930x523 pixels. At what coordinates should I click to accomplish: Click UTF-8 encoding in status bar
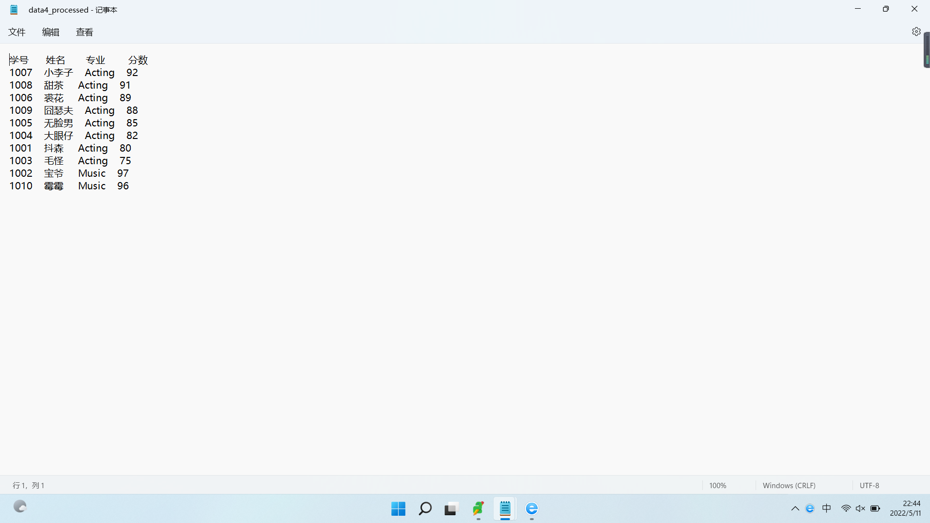point(869,485)
